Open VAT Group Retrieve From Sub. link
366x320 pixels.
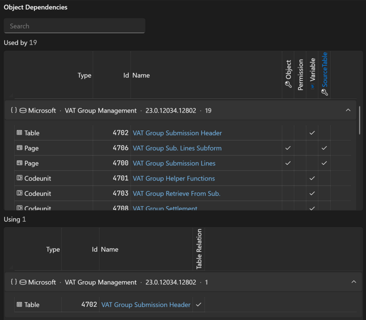pos(176,194)
